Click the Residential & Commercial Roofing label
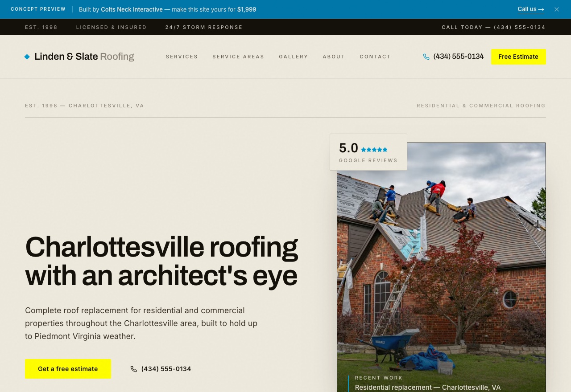The image size is (571, 392). (x=481, y=106)
